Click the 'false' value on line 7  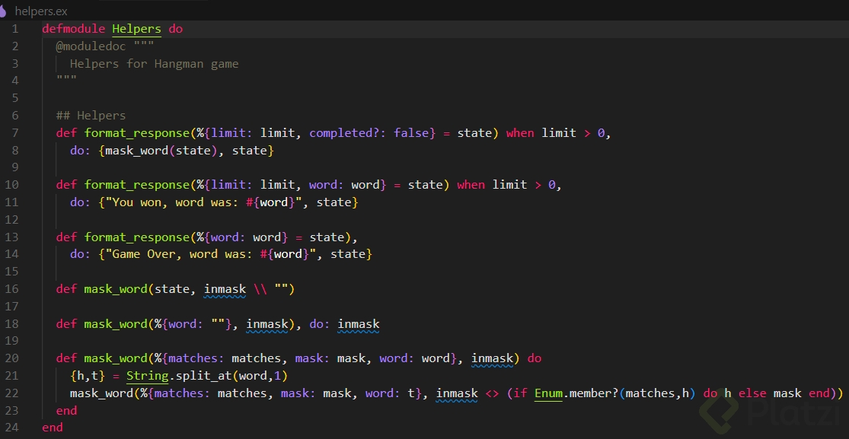(x=411, y=133)
